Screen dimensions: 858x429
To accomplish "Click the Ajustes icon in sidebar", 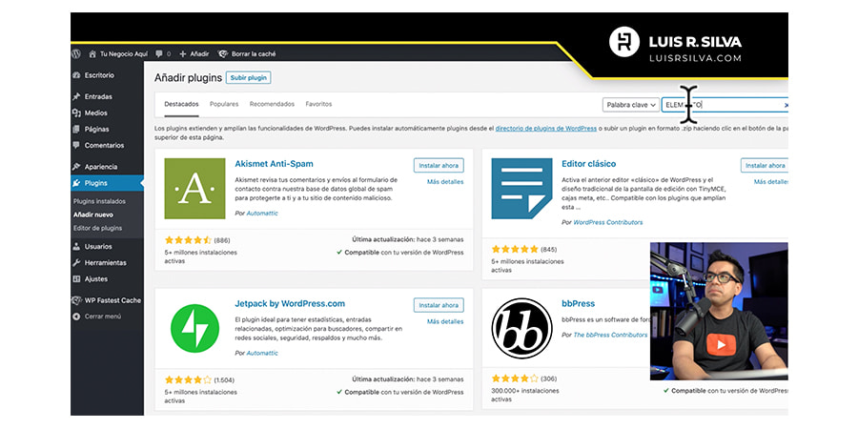I will [76, 278].
